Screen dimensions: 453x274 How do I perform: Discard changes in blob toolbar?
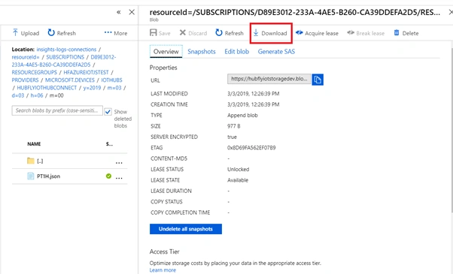[193, 33]
